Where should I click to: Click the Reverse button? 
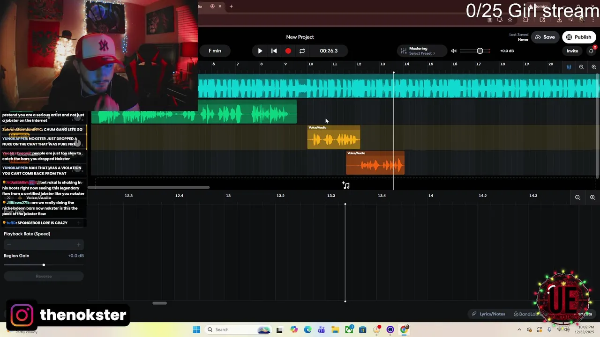44,276
